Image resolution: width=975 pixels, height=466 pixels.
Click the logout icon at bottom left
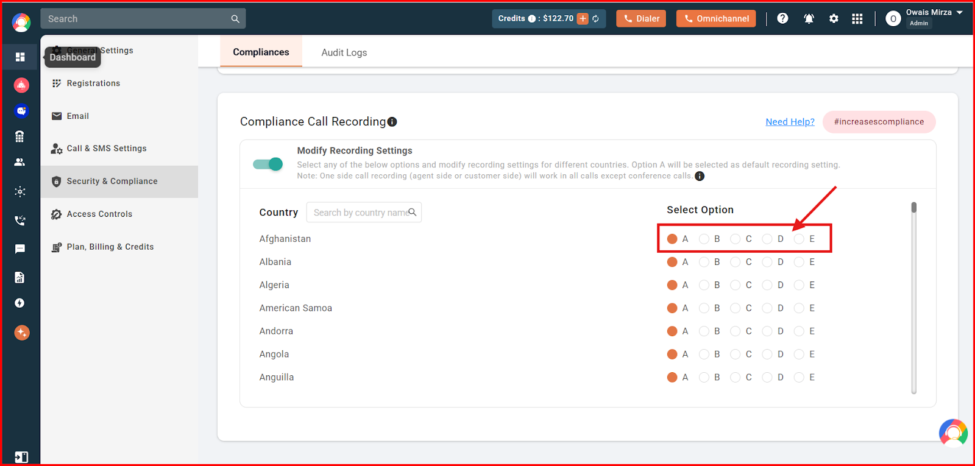(21, 457)
